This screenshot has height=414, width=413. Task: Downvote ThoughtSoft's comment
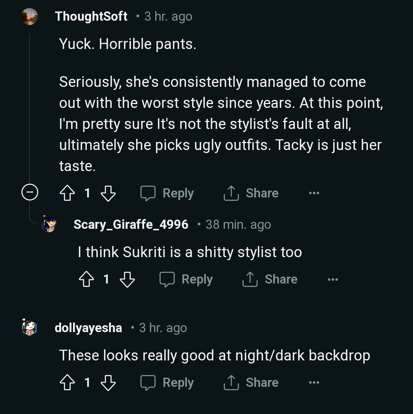[108, 193]
